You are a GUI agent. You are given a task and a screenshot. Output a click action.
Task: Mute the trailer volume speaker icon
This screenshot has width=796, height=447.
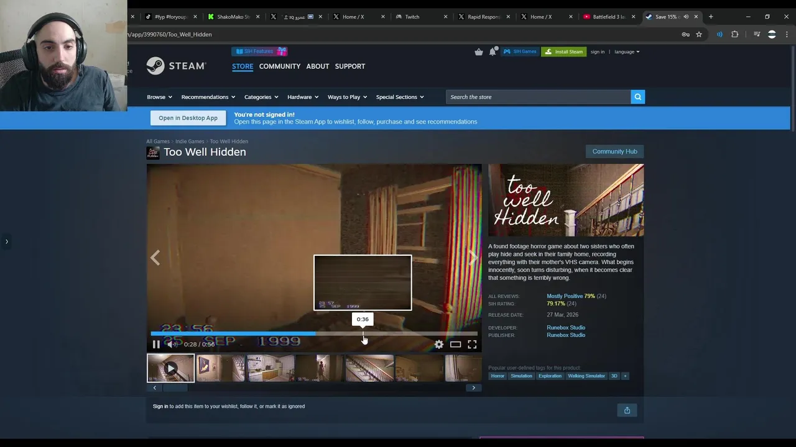pos(172,344)
